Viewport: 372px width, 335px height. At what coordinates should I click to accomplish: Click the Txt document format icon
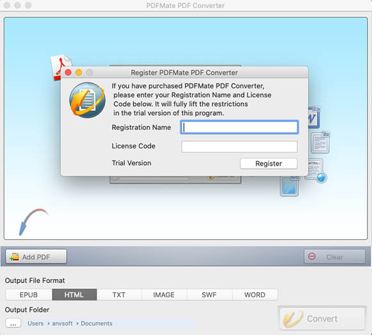pos(321,142)
